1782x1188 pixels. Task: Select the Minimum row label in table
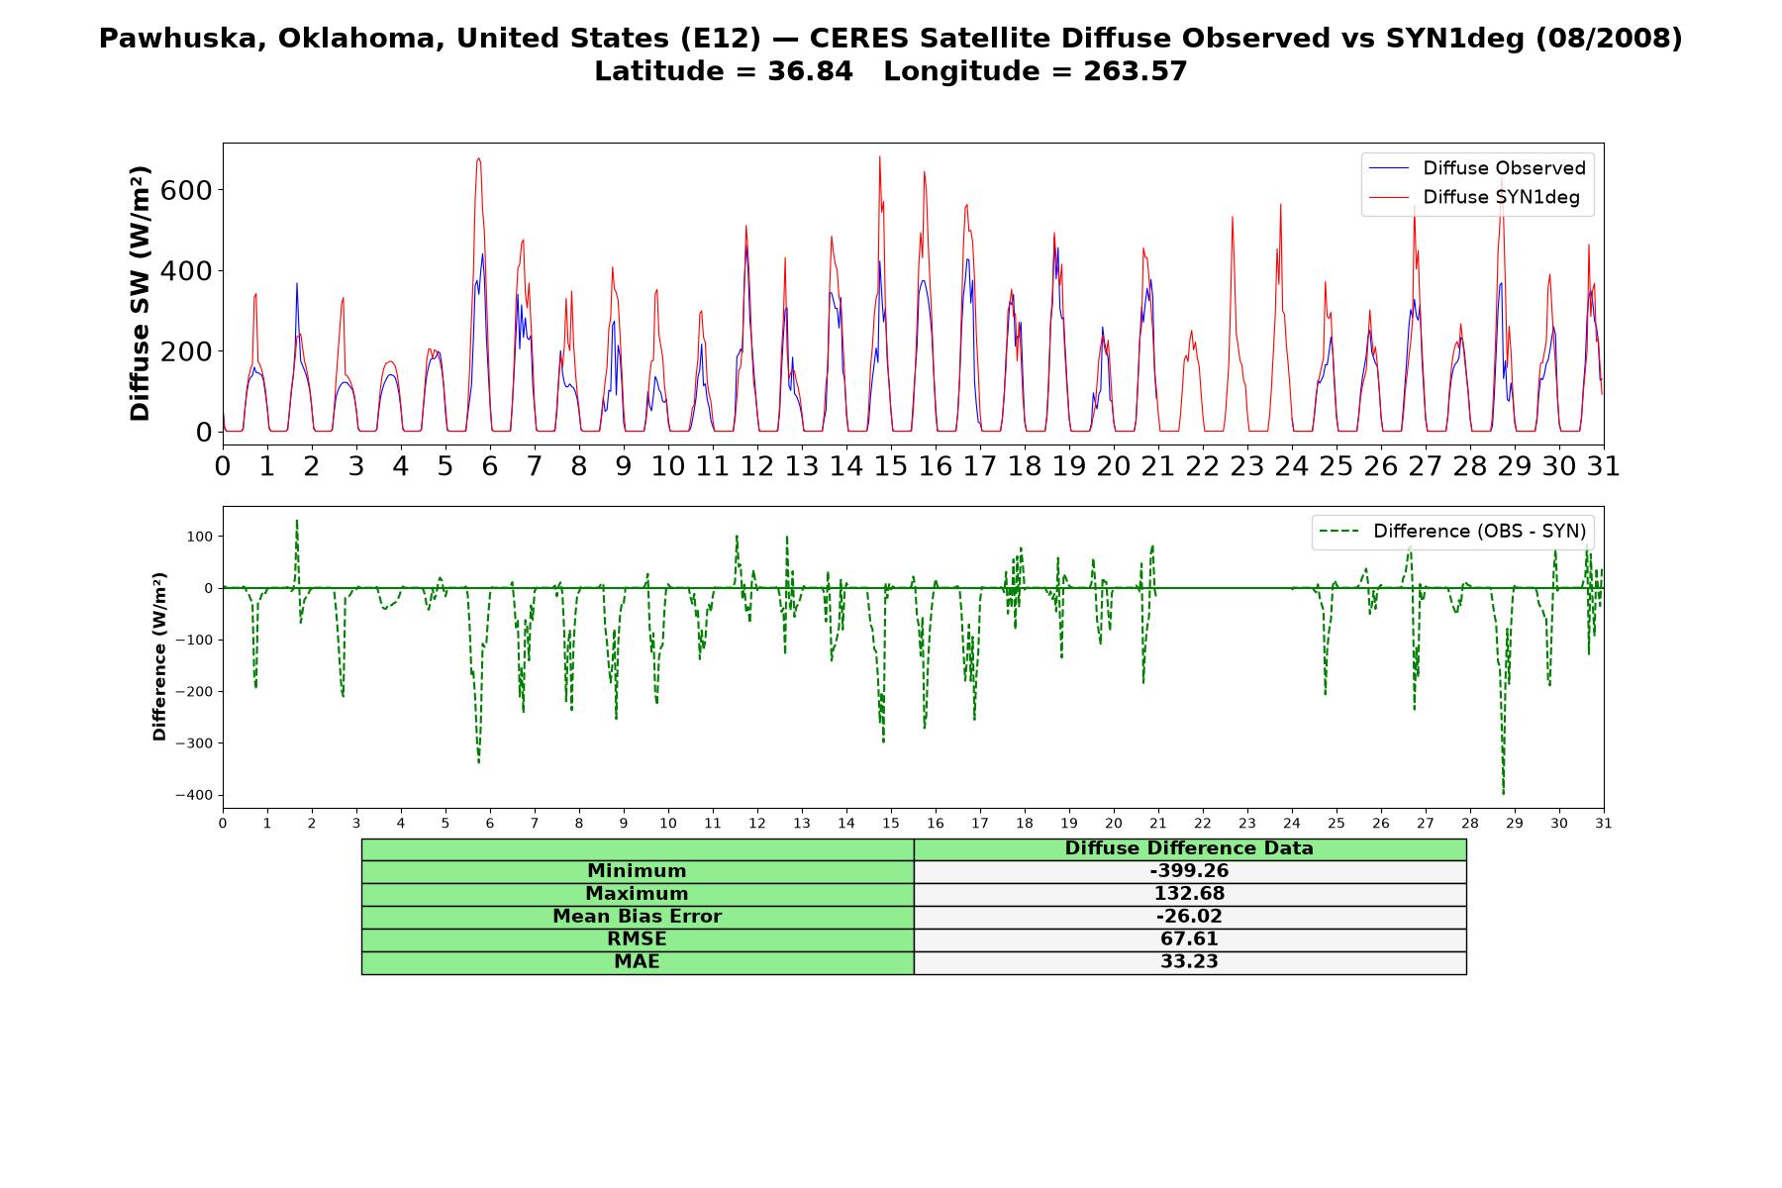[638, 871]
